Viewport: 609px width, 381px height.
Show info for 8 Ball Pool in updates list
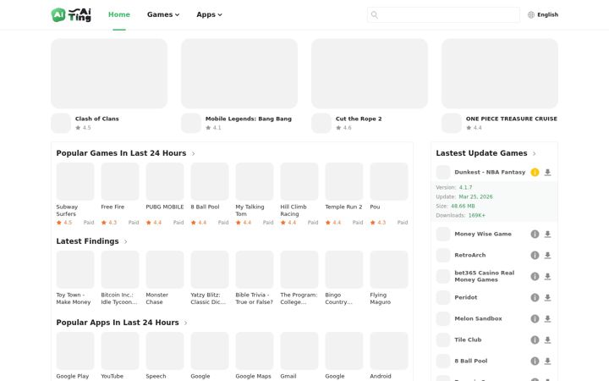[x=535, y=362]
